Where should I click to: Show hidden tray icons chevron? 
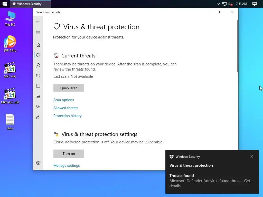point(218,4)
